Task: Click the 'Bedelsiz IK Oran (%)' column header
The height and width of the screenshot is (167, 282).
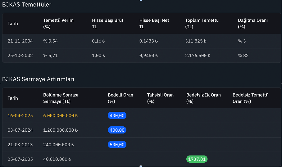Action: tap(203, 98)
